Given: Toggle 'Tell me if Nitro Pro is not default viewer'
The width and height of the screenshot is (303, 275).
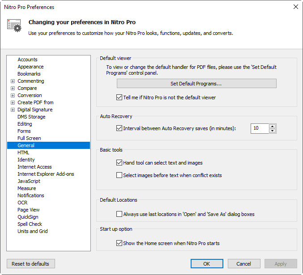Looking at the screenshot, I should tap(119, 97).
